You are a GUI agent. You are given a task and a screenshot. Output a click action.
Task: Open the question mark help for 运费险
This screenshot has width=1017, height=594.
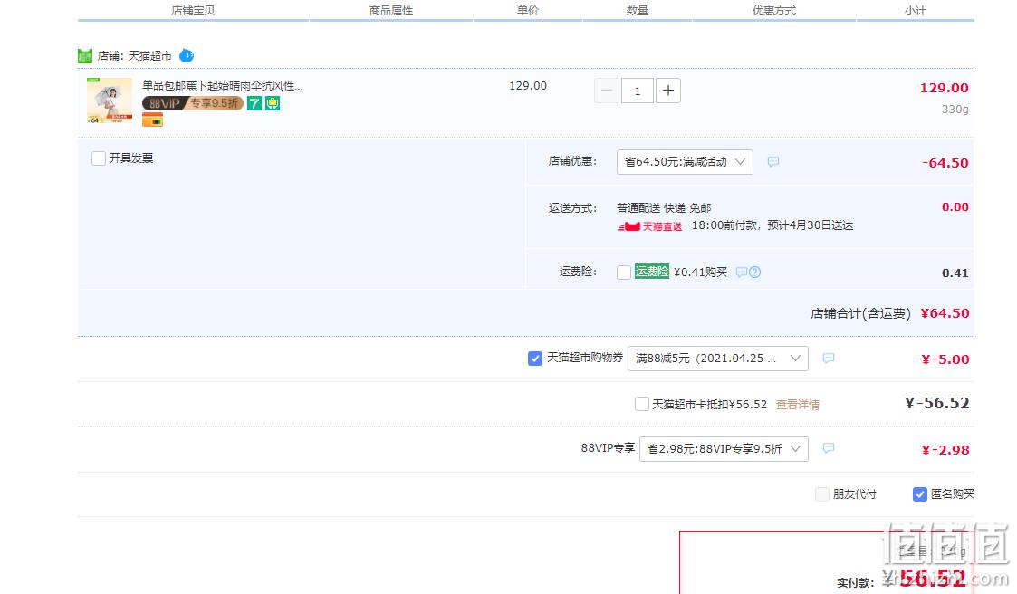pyautogui.click(x=755, y=273)
